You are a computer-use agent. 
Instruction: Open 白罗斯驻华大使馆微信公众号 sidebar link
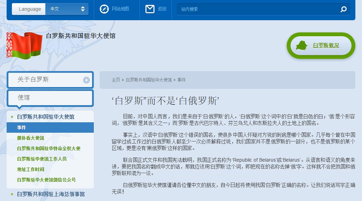46,180
